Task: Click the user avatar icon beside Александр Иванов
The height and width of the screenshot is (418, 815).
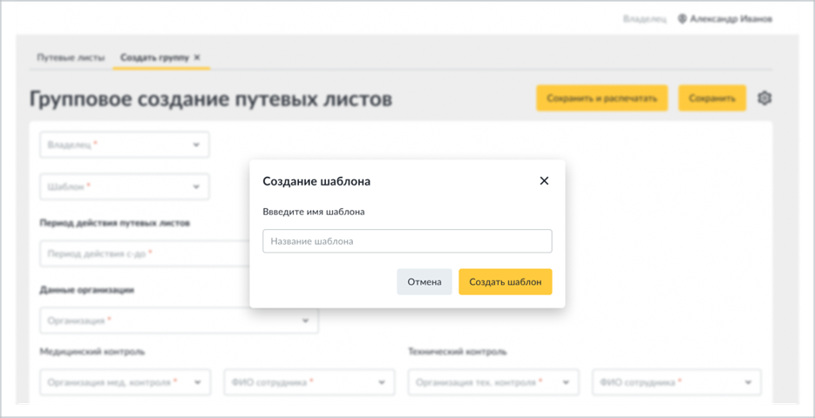Action: point(683,19)
